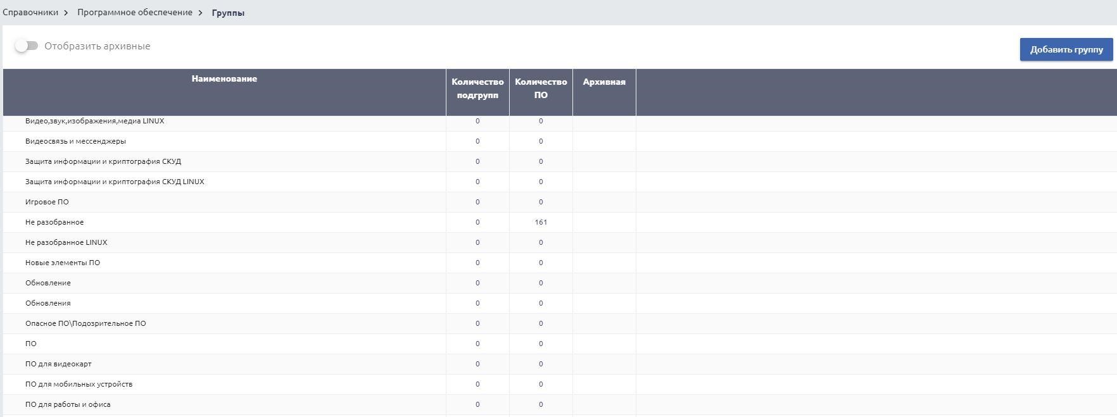The height and width of the screenshot is (417, 1117).
Task: Toggle the "Отобразить архивные" switch
Action: (27, 46)
